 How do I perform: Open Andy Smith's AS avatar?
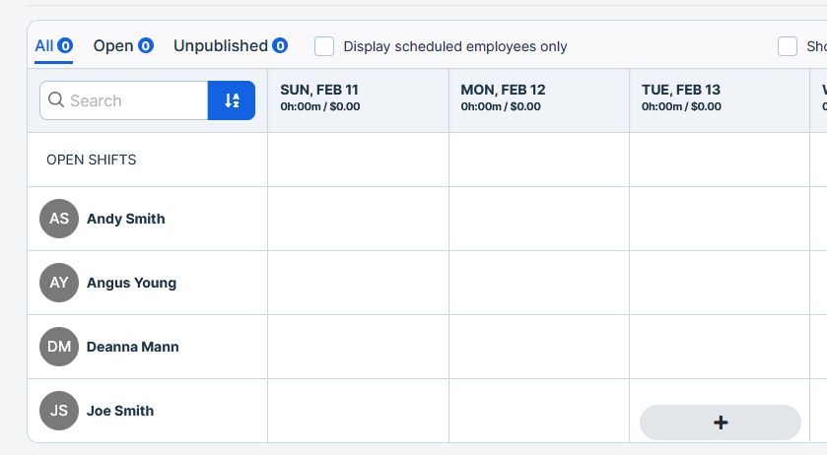(x=59, y=219)
